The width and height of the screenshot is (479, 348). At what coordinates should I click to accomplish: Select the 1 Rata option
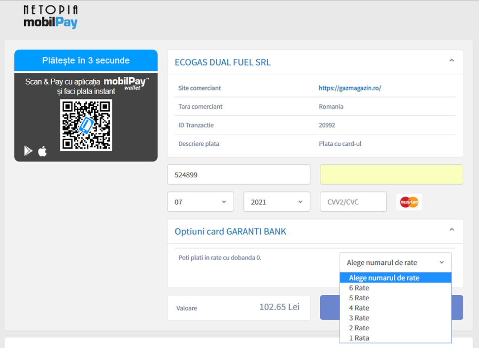pos(359,338)
